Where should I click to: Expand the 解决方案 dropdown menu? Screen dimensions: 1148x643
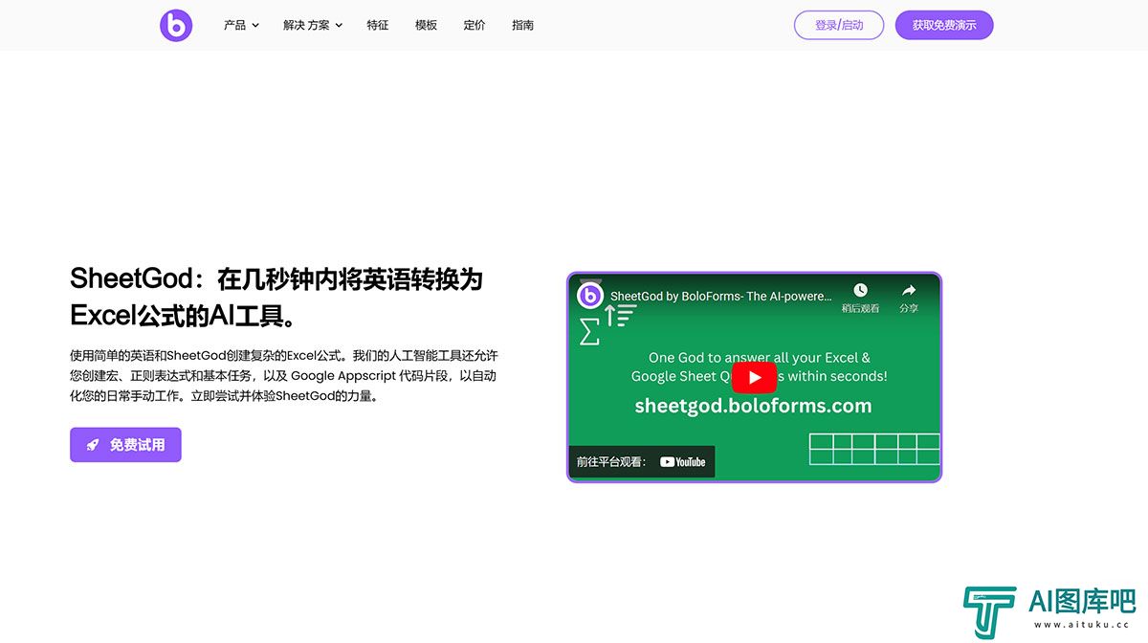coord(313,25)
